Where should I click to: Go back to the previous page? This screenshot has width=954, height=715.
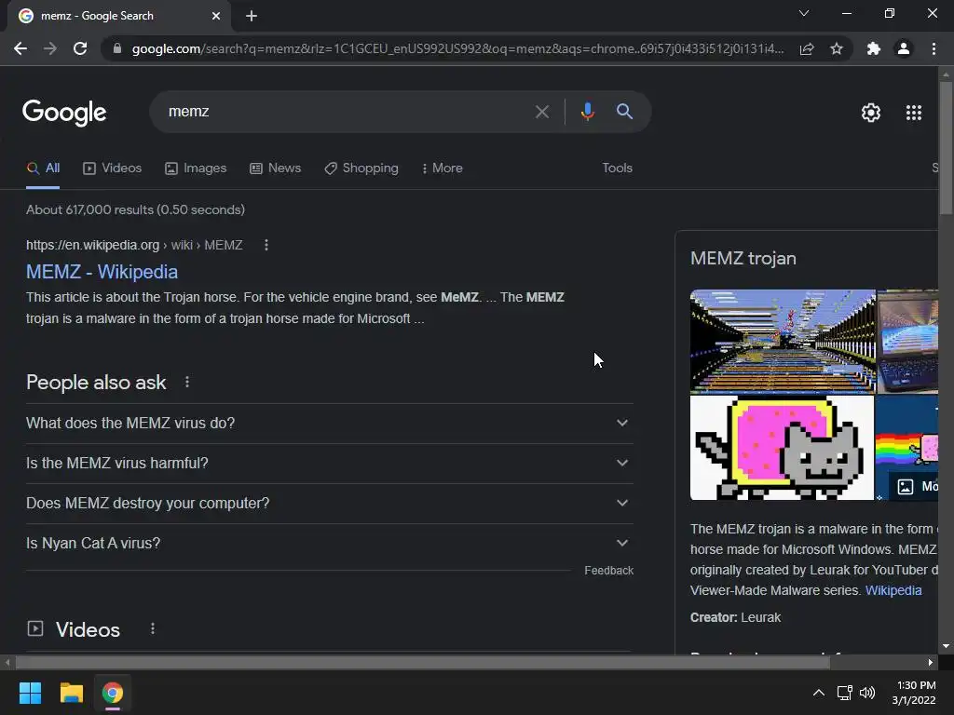[x=20, y=48]
